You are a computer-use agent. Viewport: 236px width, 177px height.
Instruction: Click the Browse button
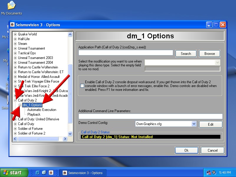point(209,53)
